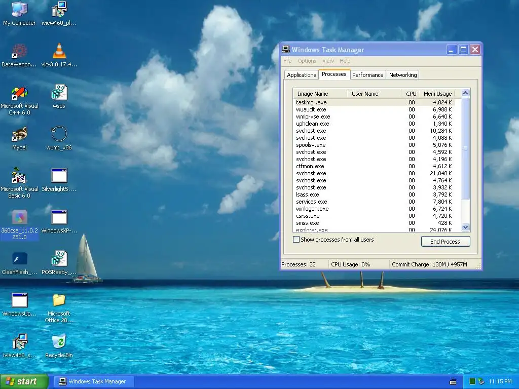The image size is (519, 389).
Task: Select the spoolsv.exe process
Action: (374, 145)
